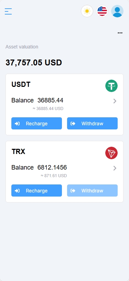
Task: Click the red TRON TRX coin icon
Action: [x=111, y=153]
